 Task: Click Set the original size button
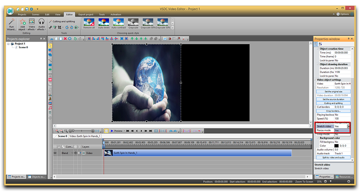tap(333, 91)
